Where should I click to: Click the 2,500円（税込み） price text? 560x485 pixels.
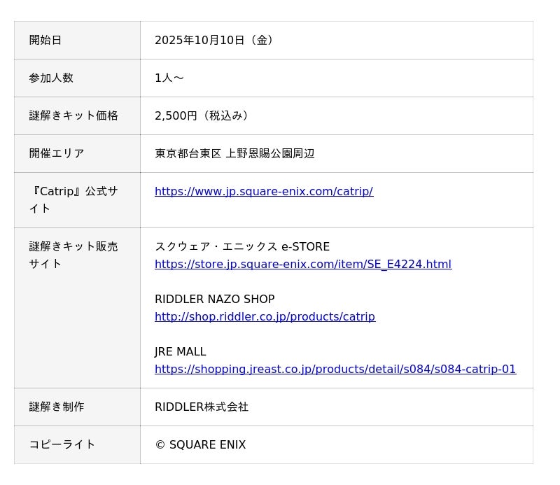[203, 115]
